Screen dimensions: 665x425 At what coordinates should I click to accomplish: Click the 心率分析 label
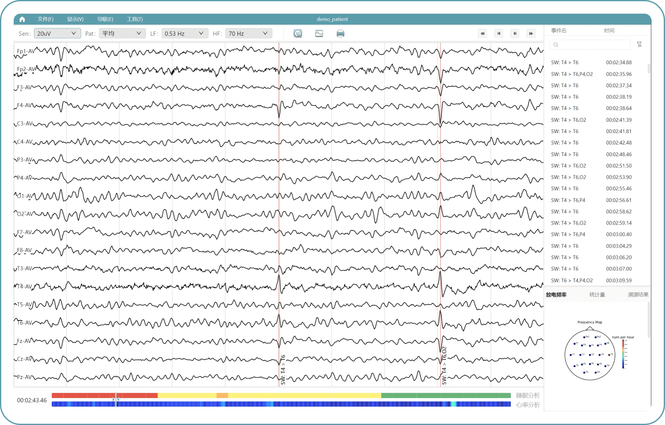point(528,405)
